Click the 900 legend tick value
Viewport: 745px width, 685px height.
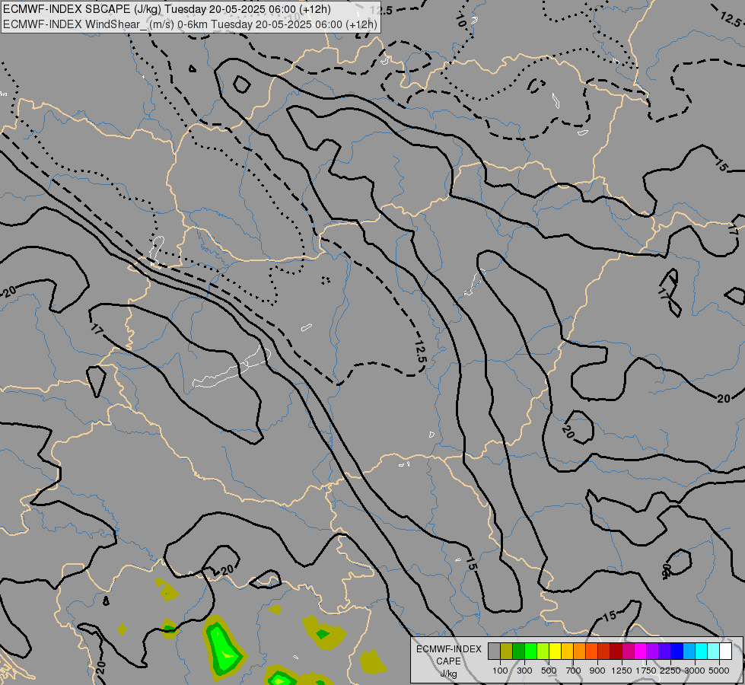(x=597, y=671)
